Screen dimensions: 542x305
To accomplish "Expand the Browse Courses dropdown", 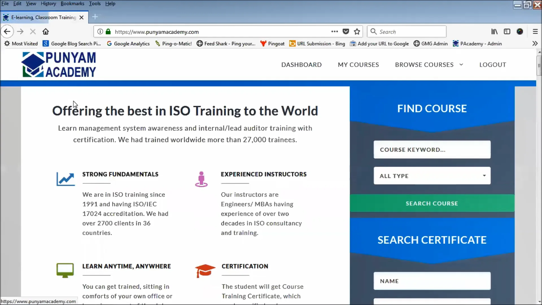I will coord(429,64).
